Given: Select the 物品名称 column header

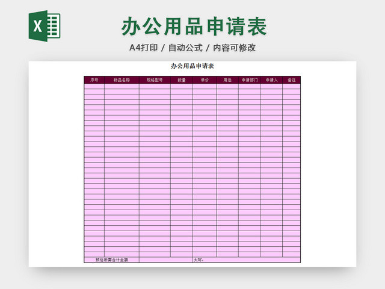Looking at the screenshot, I should (122, 80).
